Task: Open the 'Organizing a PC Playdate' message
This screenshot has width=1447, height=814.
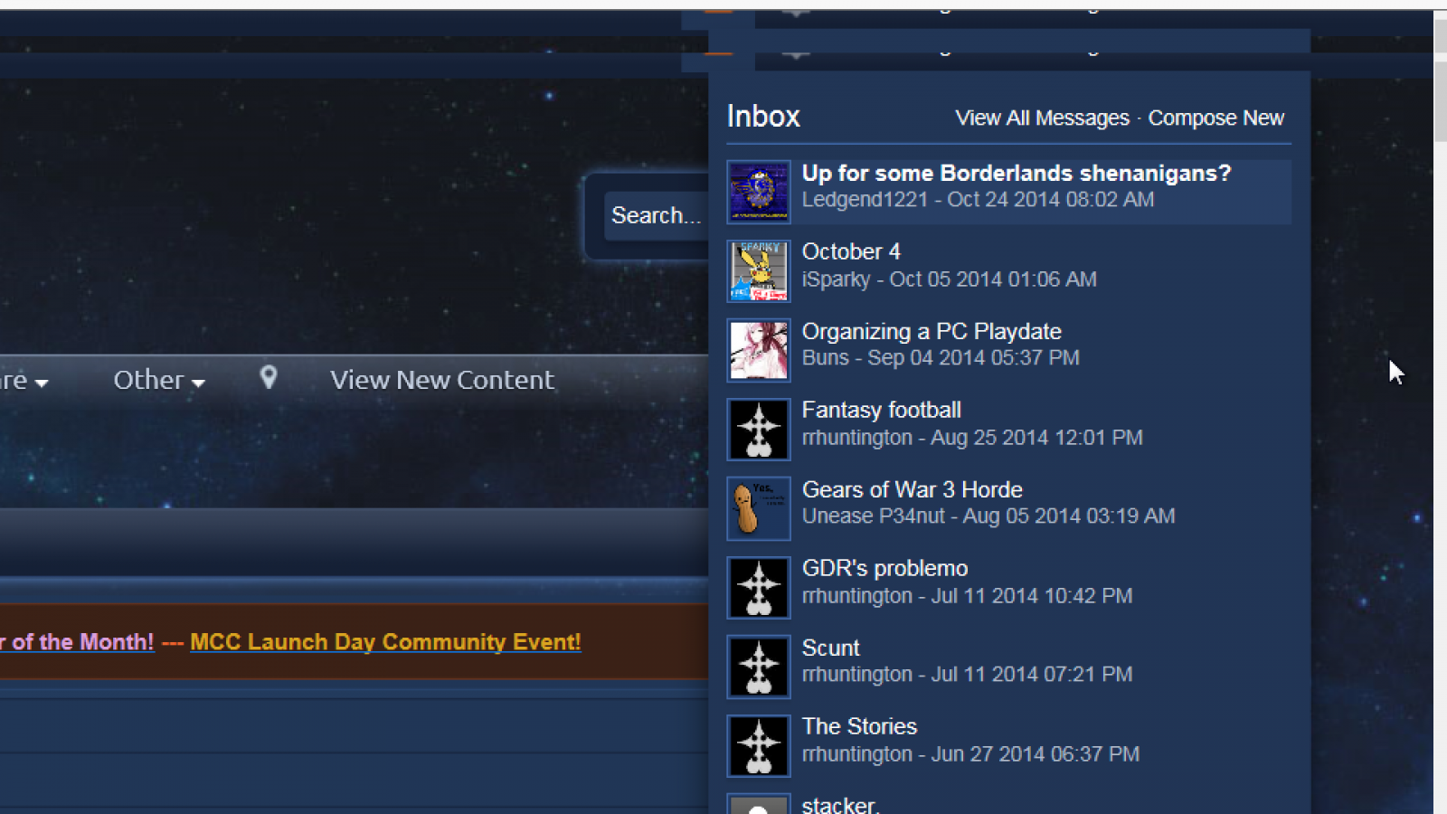Action: (x=932, y=332)
